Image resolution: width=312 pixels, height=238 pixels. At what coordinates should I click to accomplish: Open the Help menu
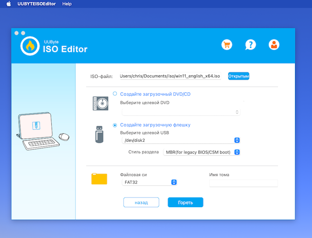[67, 4]
